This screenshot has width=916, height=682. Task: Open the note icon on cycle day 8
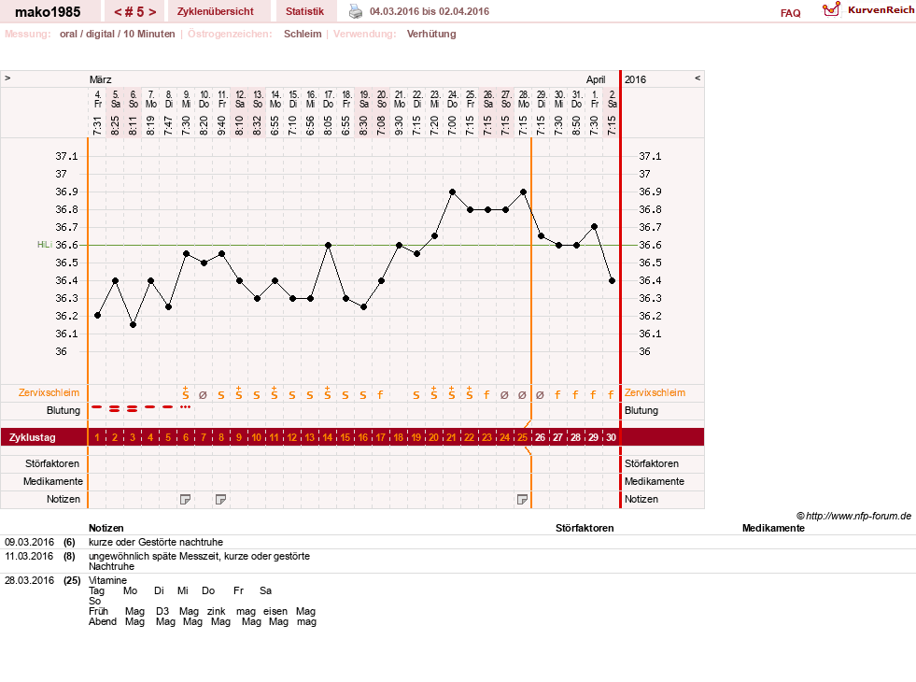220,500
